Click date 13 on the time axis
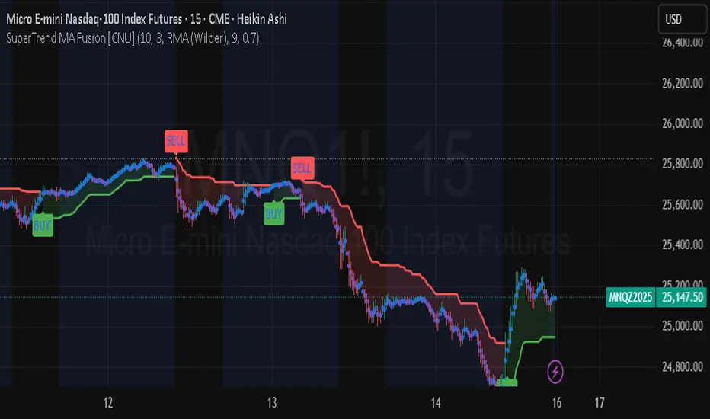 tap(272, 402)
